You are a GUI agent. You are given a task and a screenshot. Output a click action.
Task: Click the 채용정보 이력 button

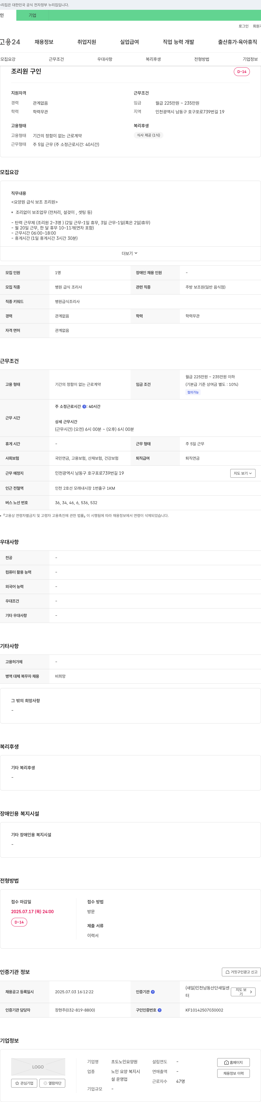pyautogui.click(x=233, y=1073)
